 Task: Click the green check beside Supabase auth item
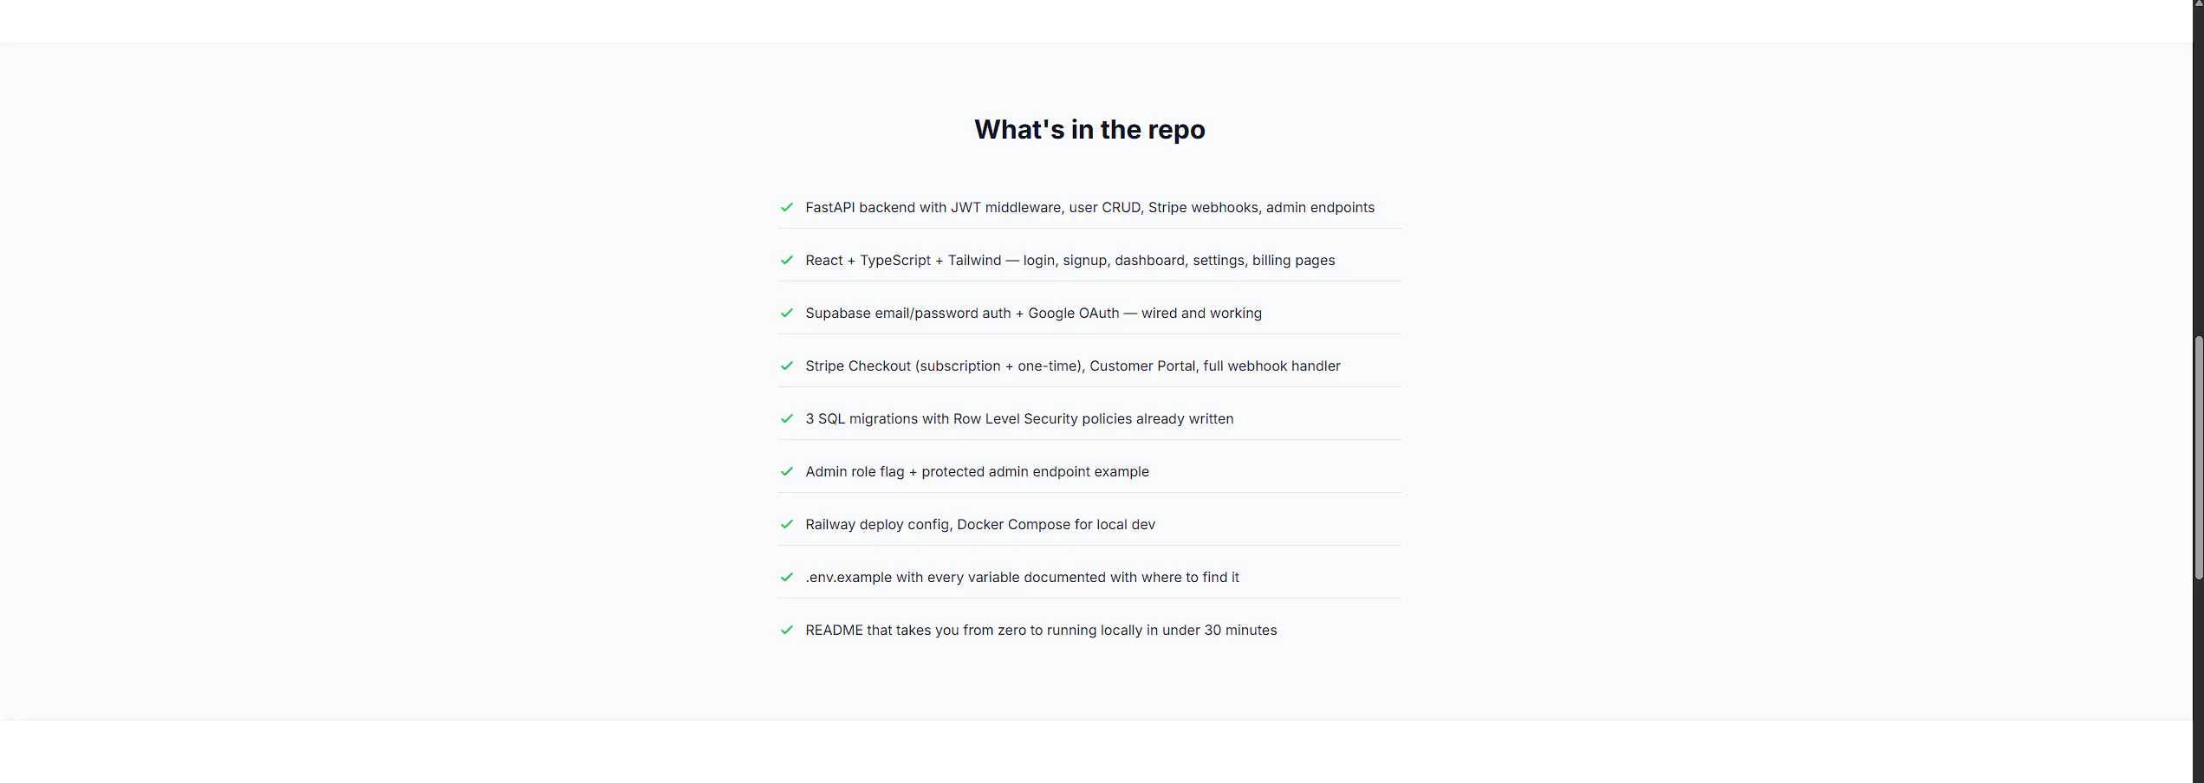click(x=786, y=313)
